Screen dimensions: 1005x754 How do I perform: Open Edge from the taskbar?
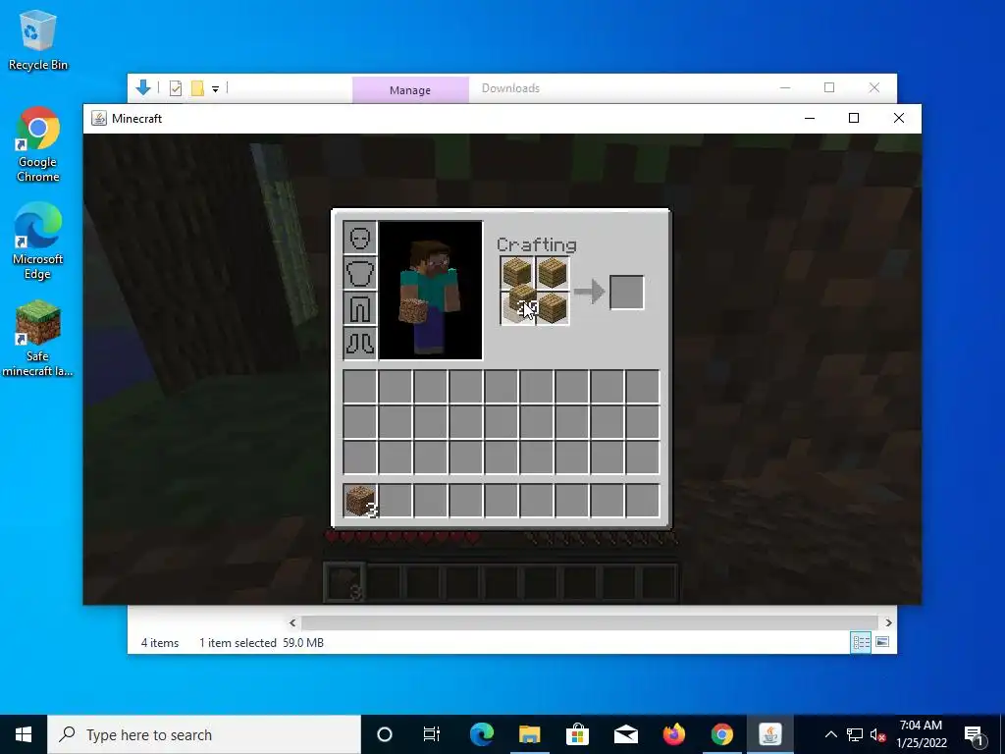[x=481, y=734]
